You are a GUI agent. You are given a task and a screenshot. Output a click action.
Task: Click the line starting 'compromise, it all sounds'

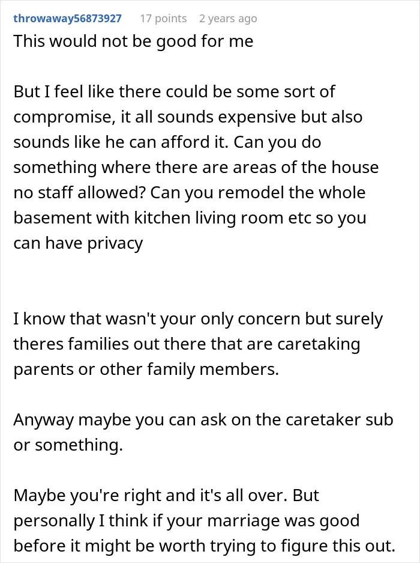click(188, 117)
